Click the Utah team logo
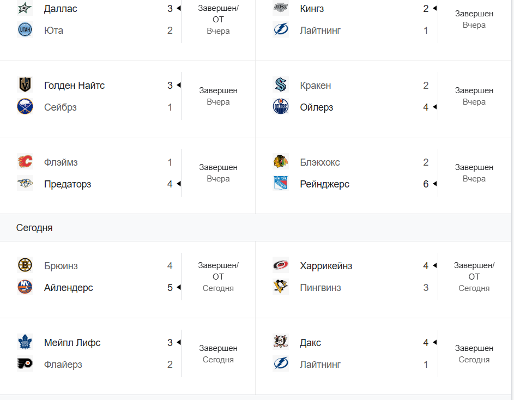Viewport: 514px width, 400px height. (x=25, y=30)
